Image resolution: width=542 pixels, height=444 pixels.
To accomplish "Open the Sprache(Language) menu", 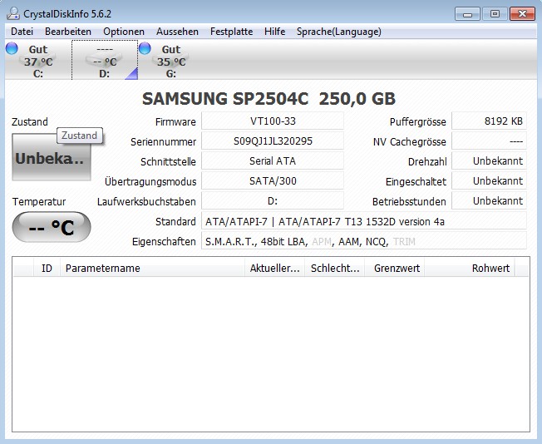I will pyautogui.click(x=339, y=32).
